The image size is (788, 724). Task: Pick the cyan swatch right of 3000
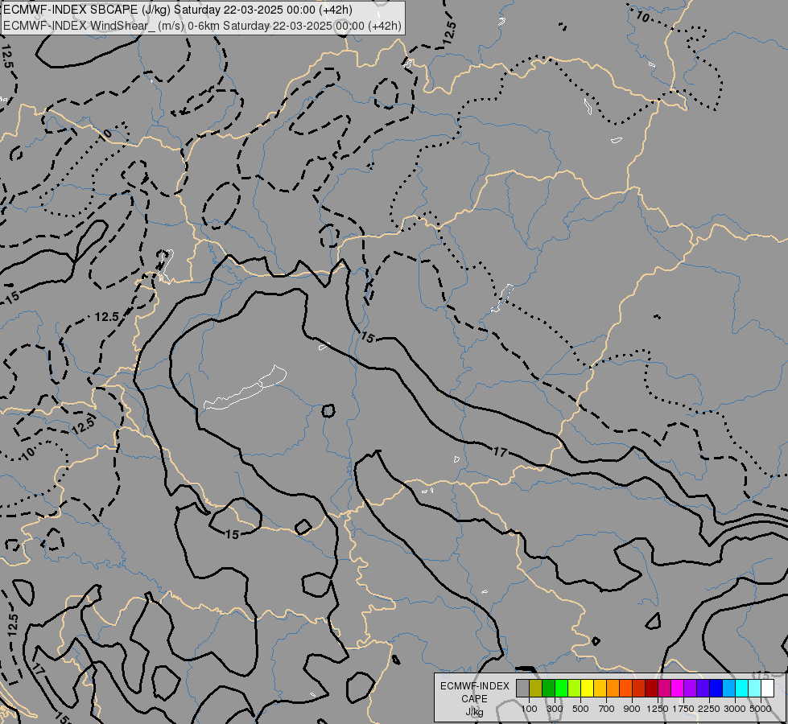point(742,689)
